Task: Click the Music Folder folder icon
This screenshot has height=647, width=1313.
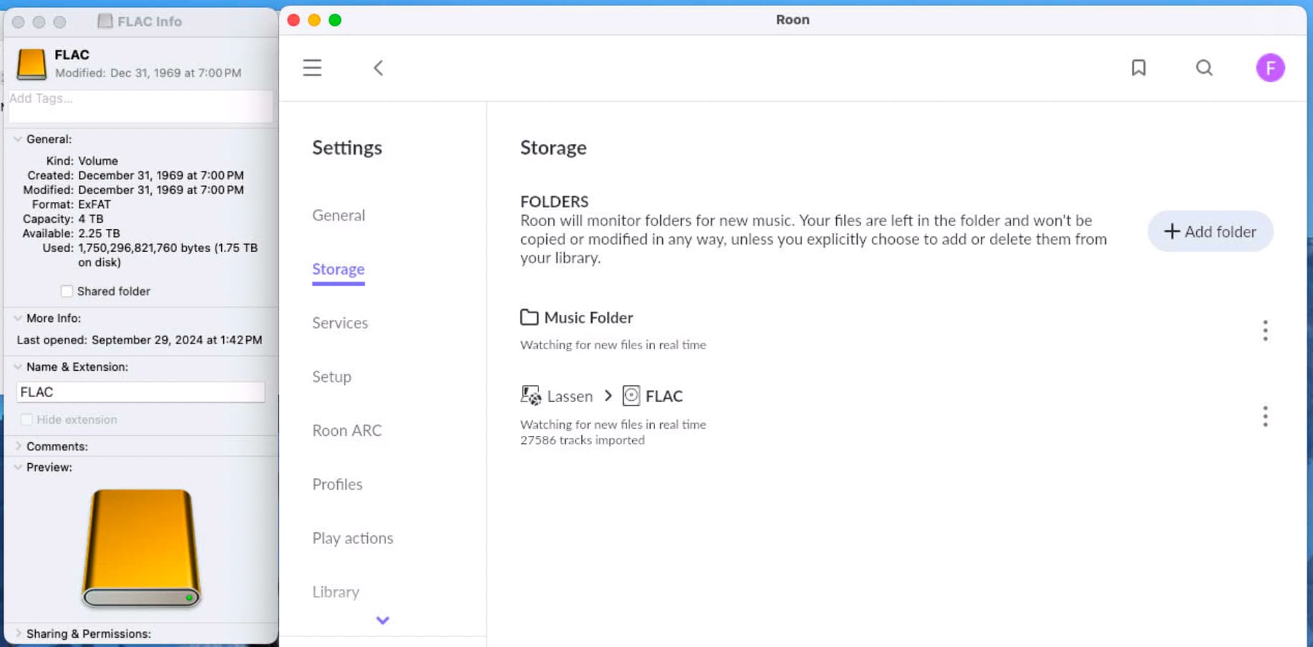Action: pyautogui.click(x=529, y=317)
